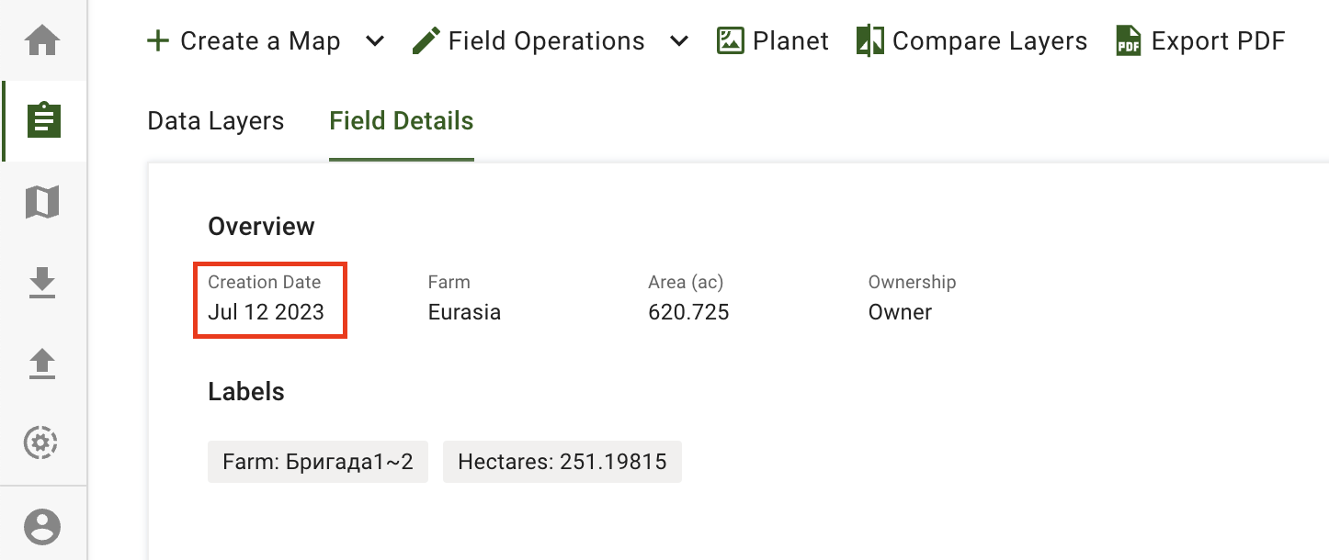Select the Field Details tab
Image resolution: width=1329 pixels, height=560 pixels.
pos(402,121)
